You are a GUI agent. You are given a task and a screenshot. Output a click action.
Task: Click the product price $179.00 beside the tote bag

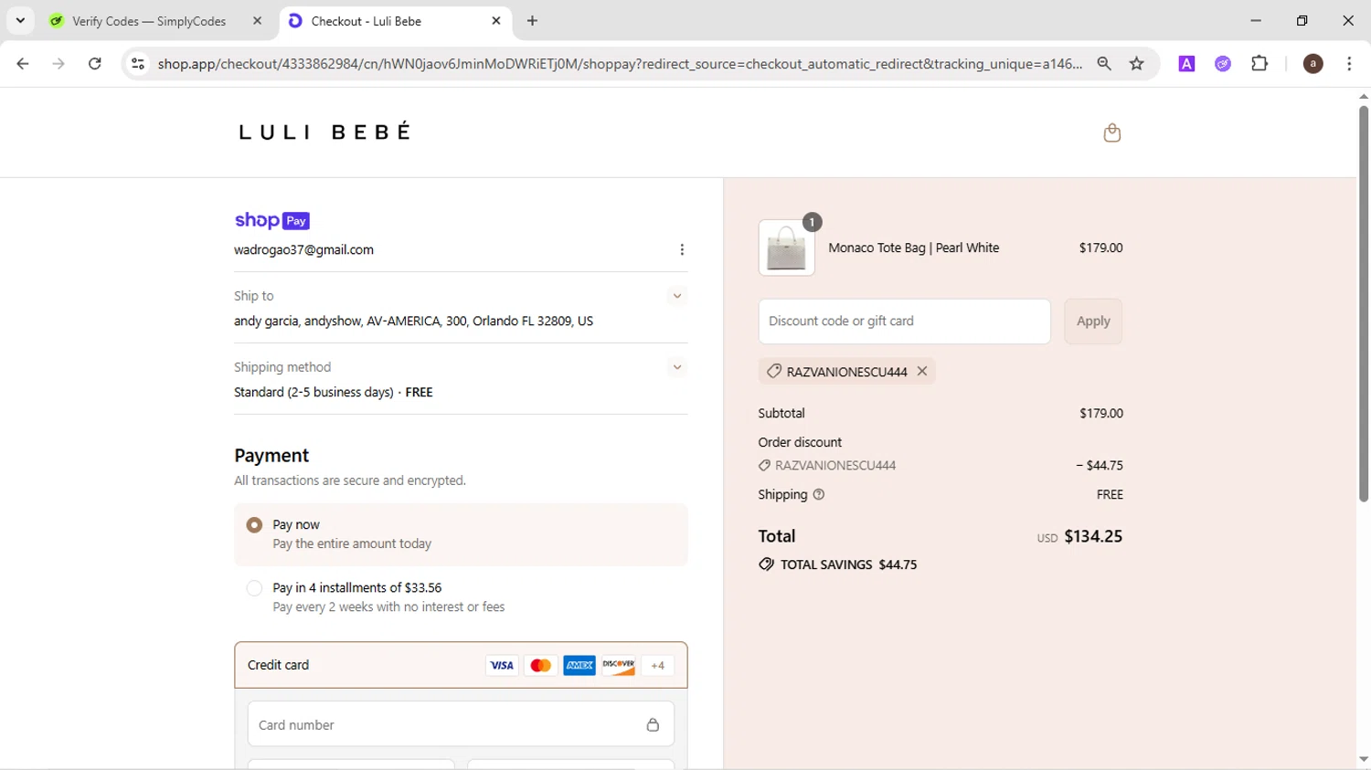(1100, 248)
